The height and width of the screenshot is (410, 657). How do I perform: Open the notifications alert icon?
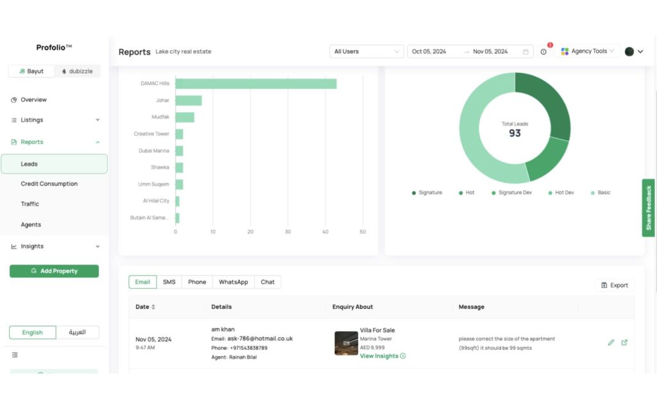[544, 51]
